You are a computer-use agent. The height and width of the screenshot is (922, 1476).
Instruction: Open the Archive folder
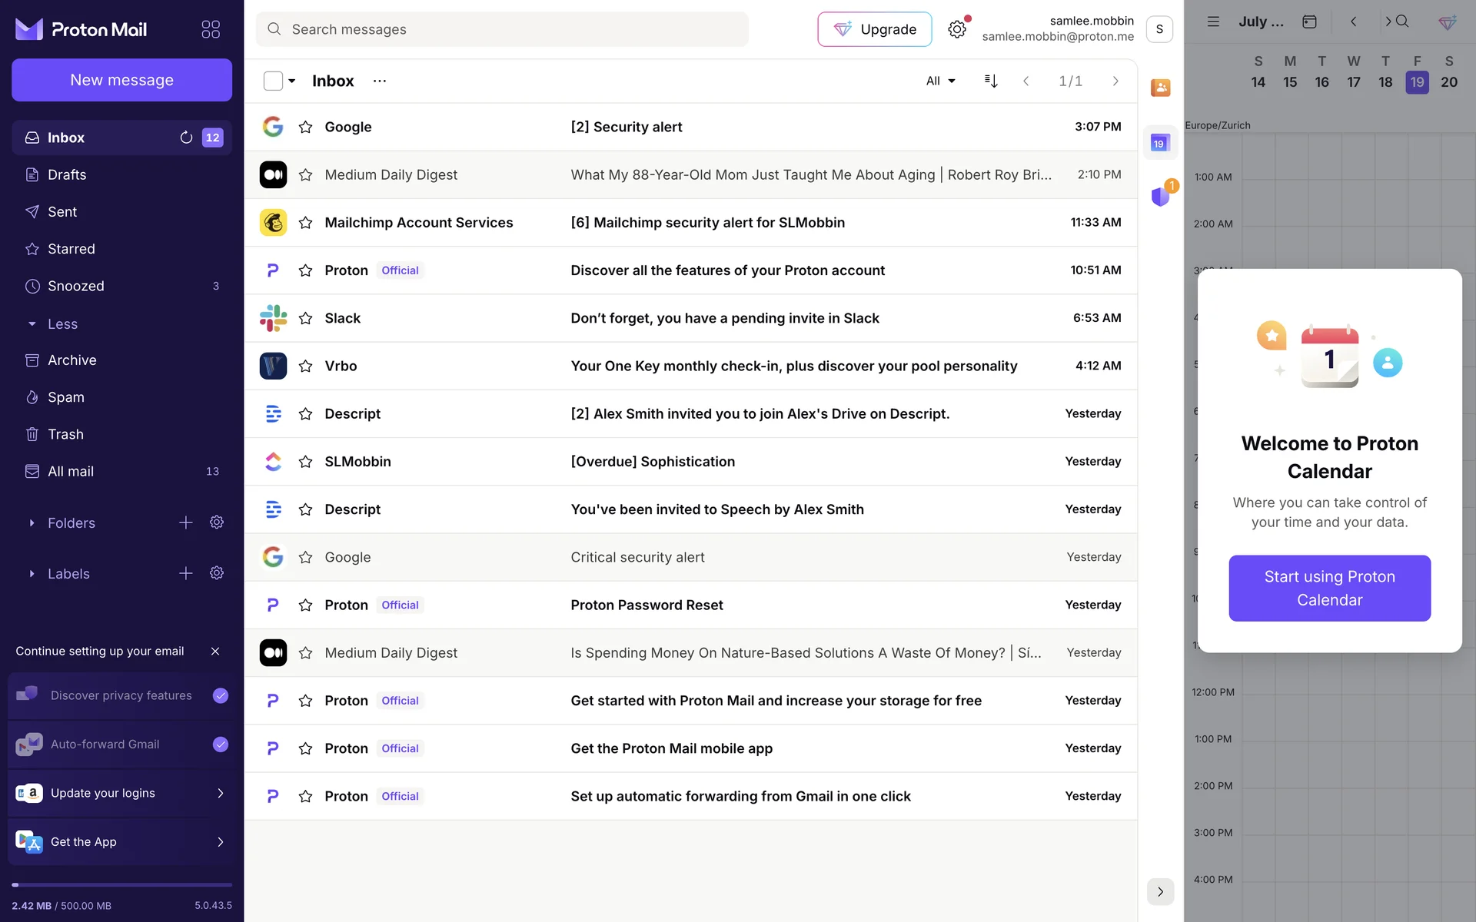tap(71, 360)
